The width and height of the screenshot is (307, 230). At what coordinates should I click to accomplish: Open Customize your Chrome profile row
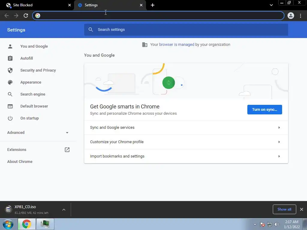pos(186,142)
